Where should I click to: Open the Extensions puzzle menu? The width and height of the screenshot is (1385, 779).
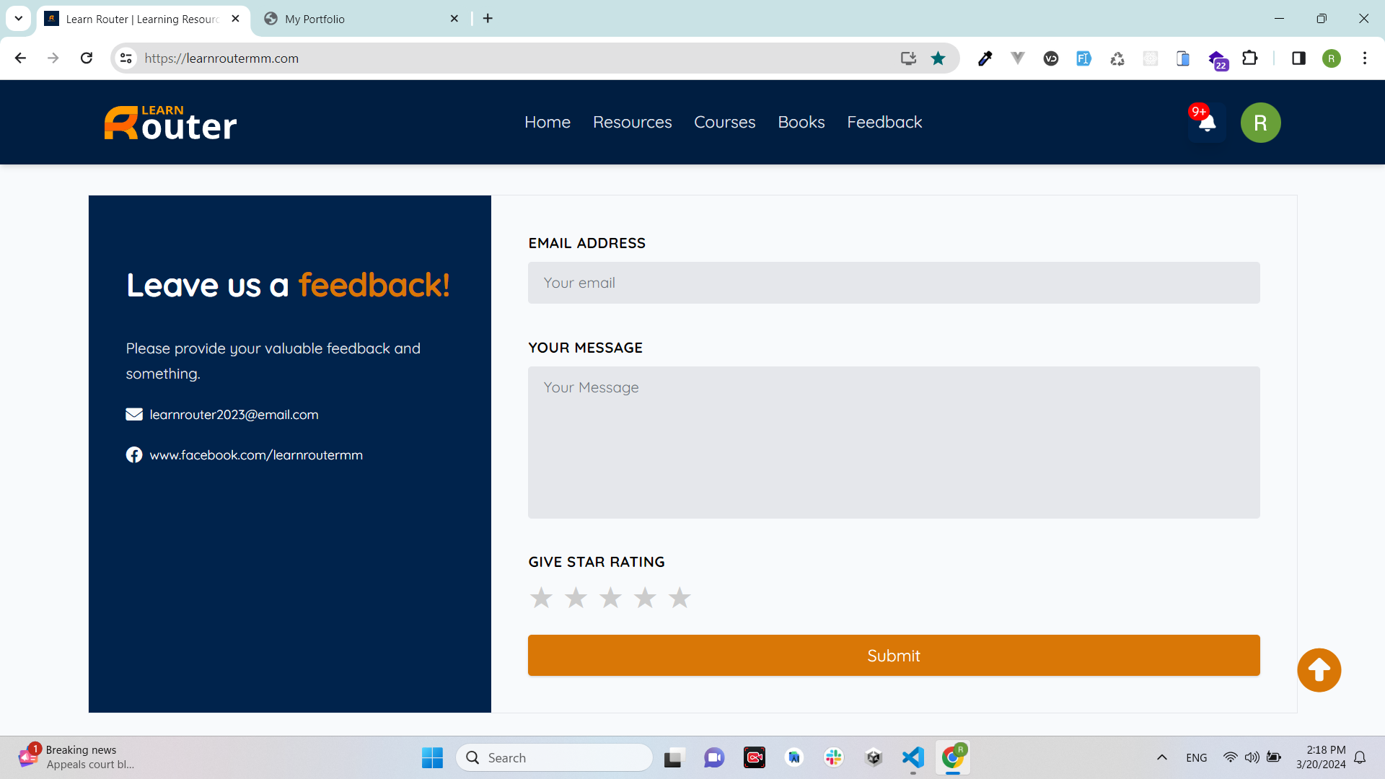tap(1250, 58)
